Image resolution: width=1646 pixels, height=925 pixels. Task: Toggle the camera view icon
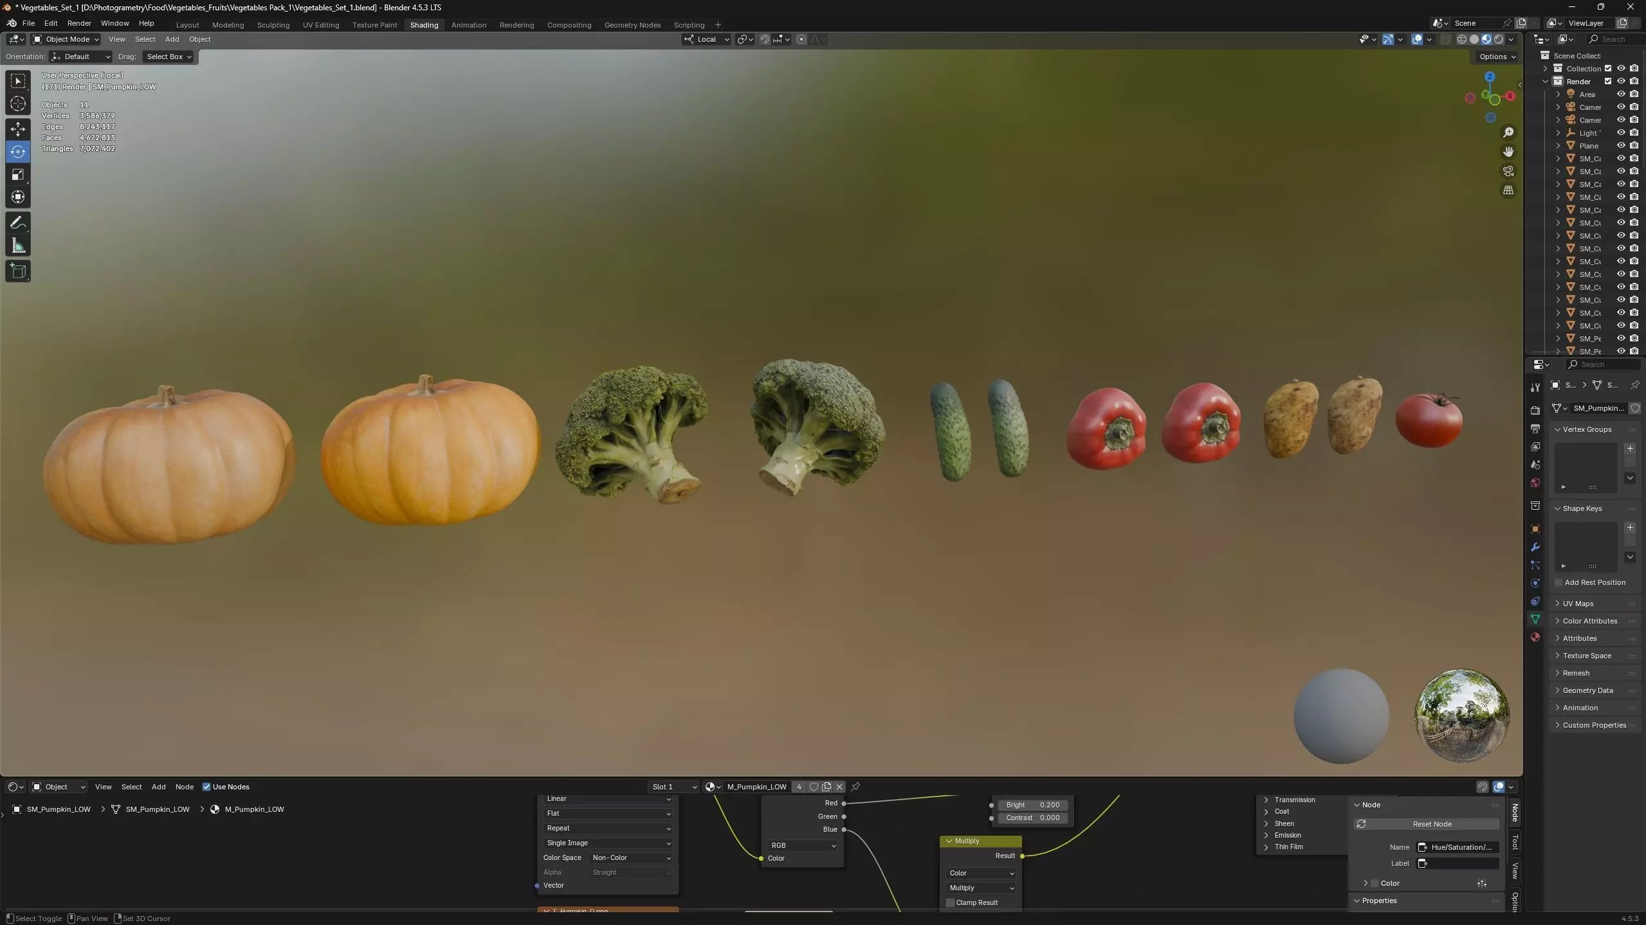(x=1508, y=171)
